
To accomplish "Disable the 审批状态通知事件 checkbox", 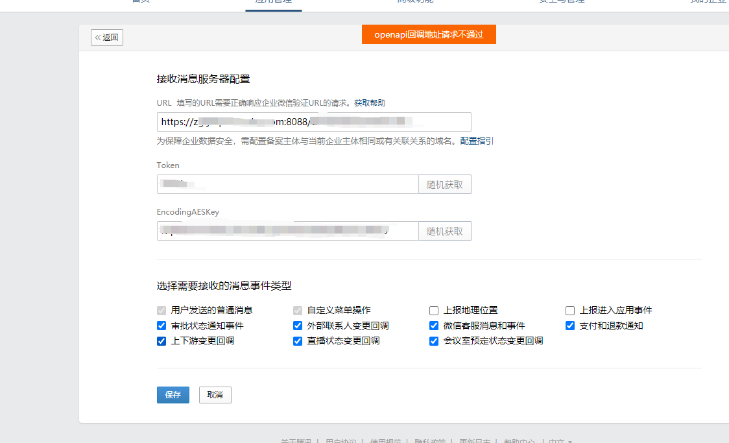I will point(161,325).
